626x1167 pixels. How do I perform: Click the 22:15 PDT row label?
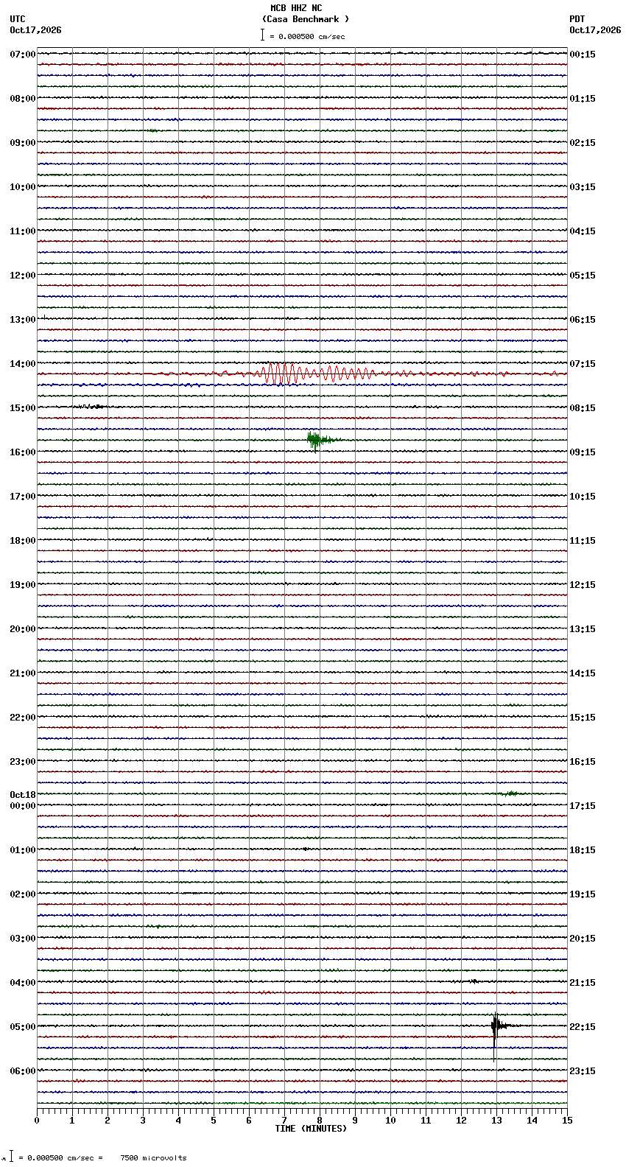(x=583, y=1027)
